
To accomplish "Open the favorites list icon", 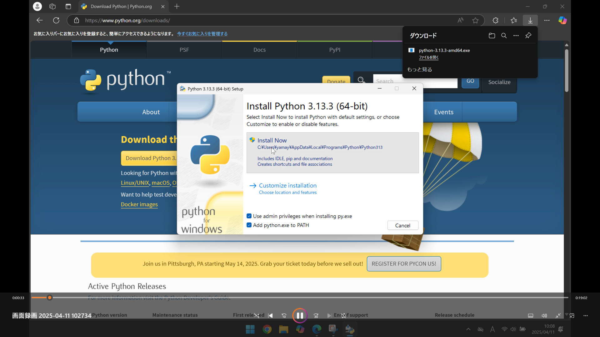I will point(514,20).
